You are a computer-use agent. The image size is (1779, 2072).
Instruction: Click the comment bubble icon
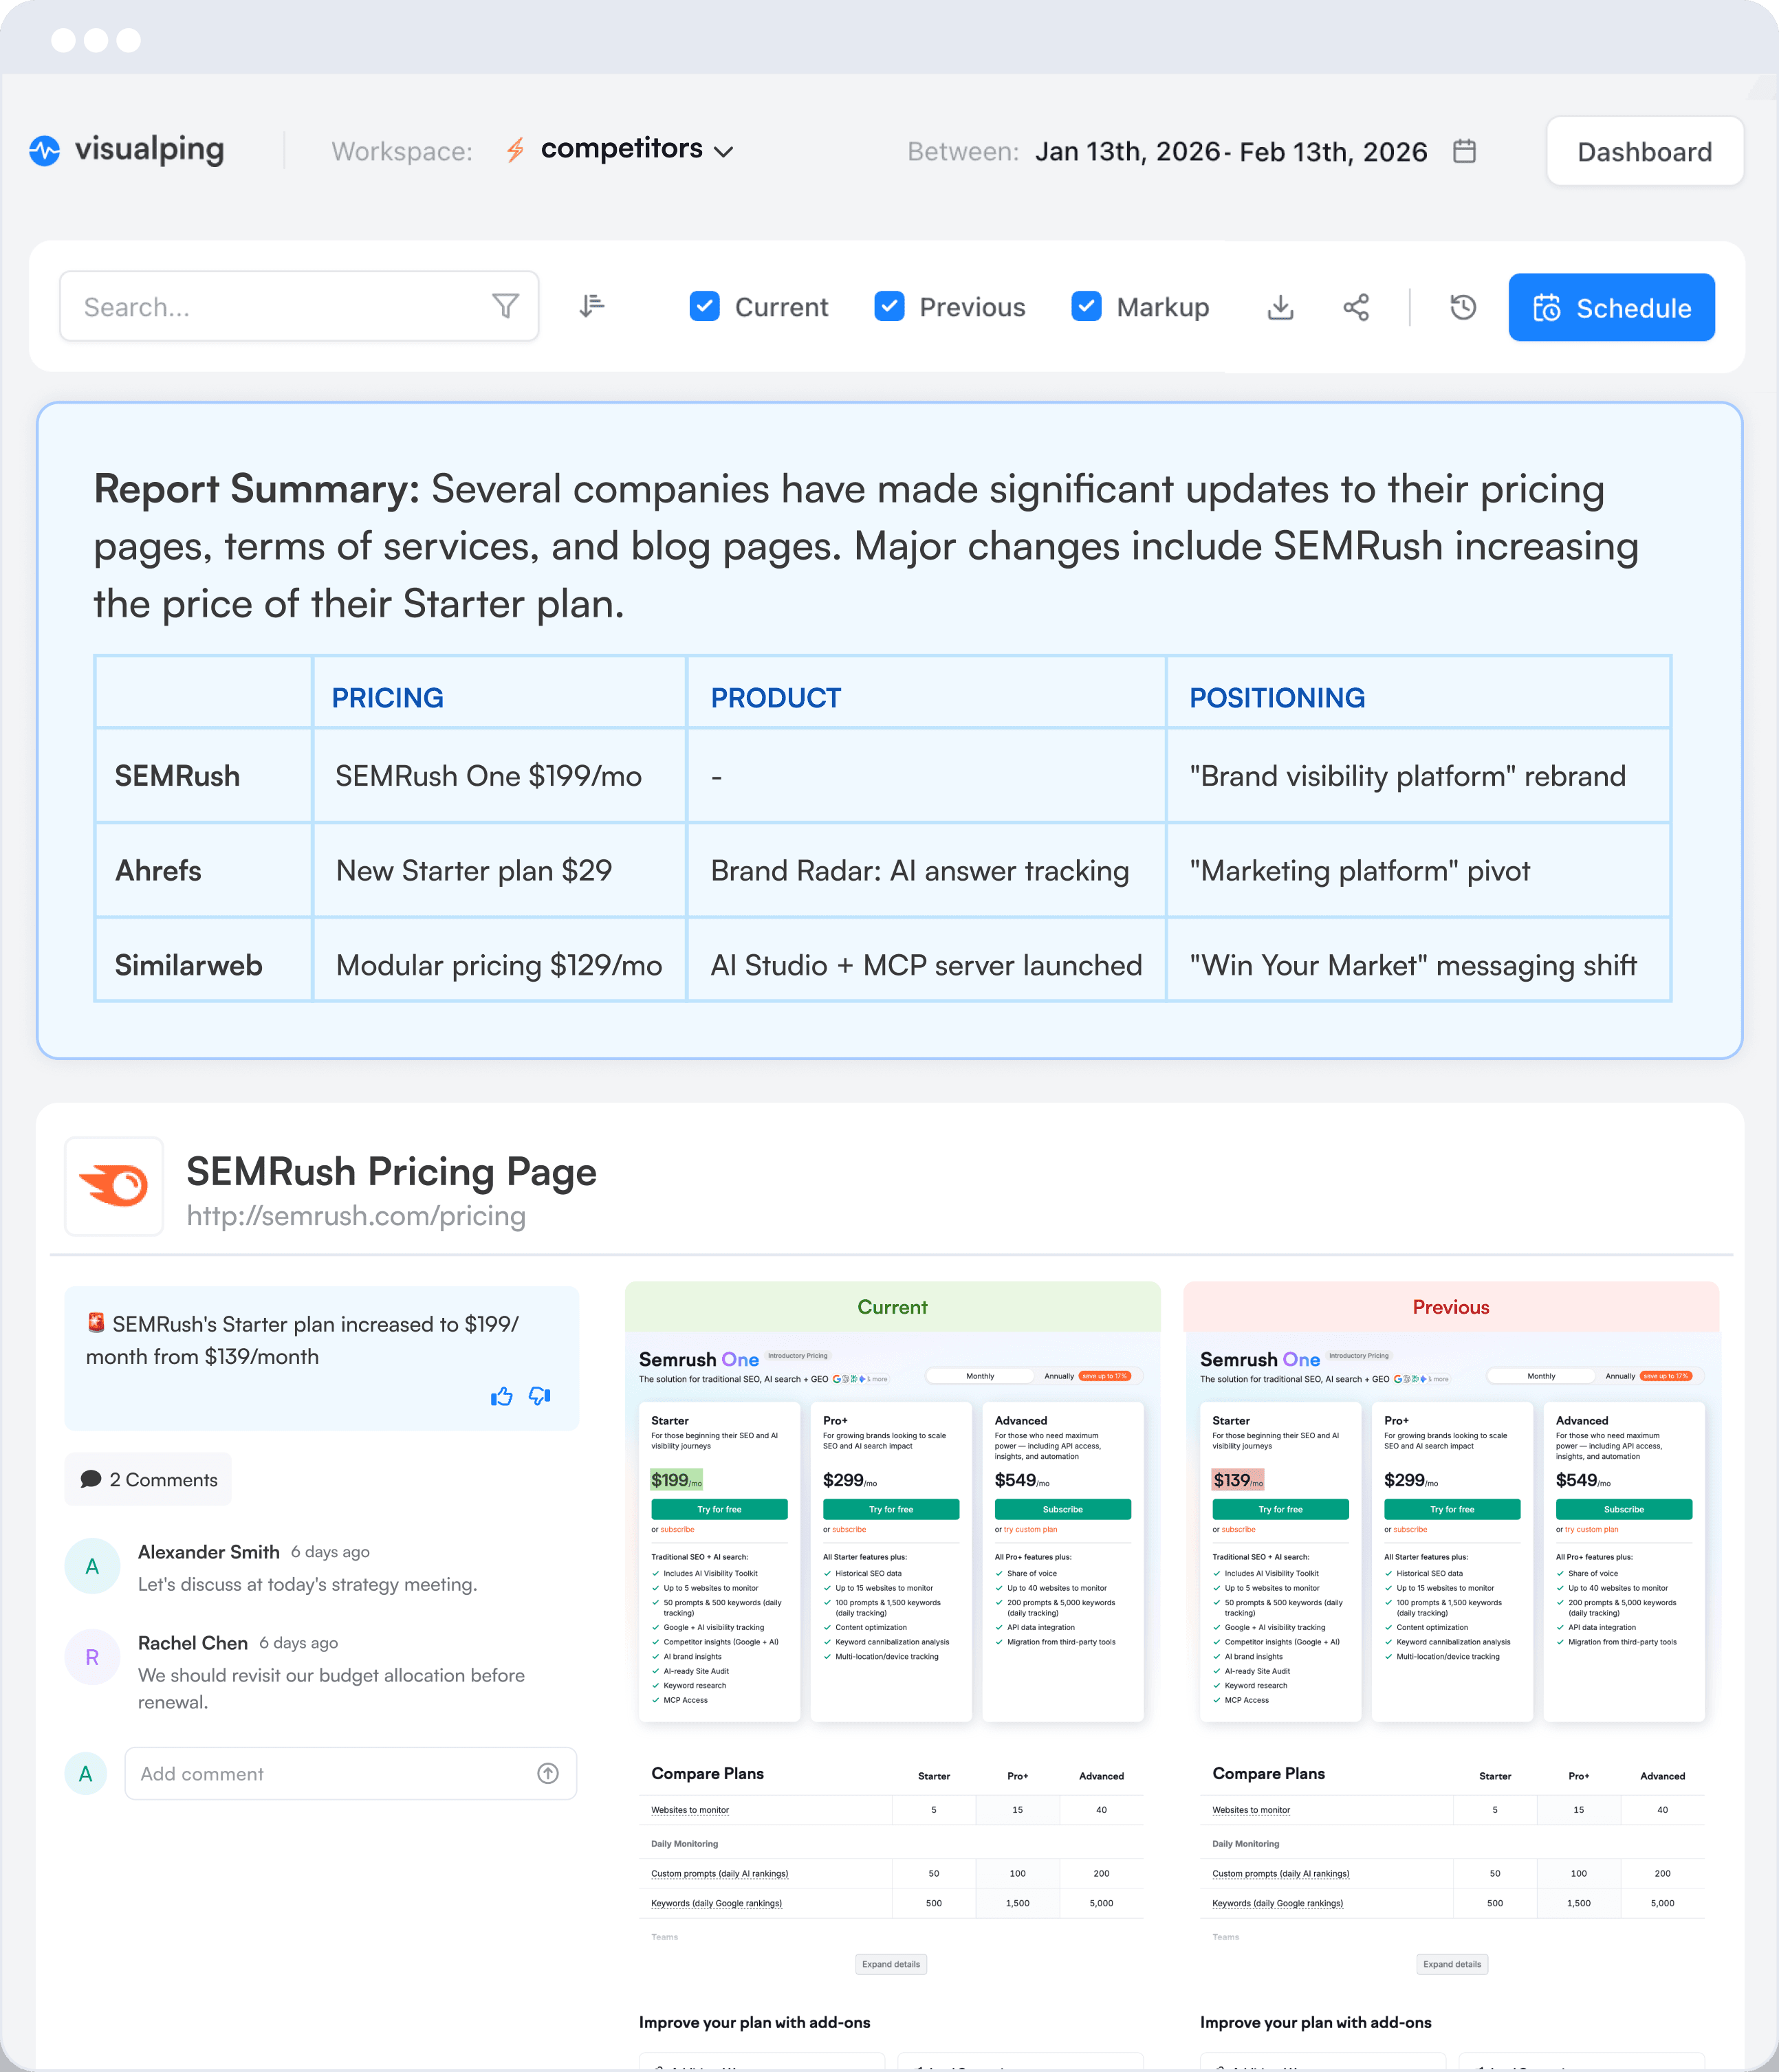(91, 1479)
